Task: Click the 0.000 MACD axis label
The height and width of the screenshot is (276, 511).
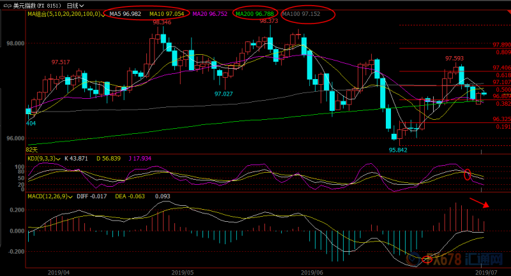Action: pos(17,231)
